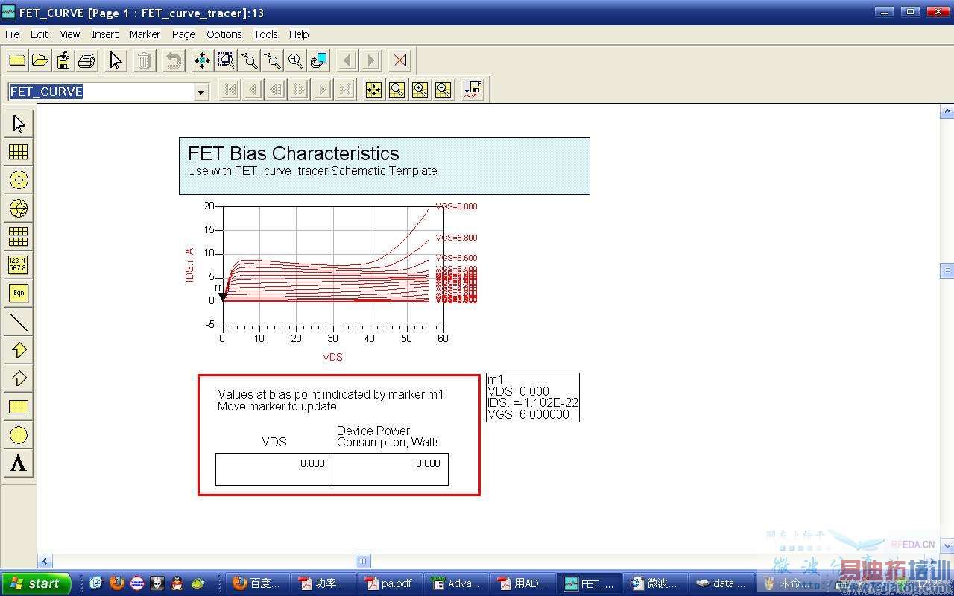Click the yellow plot zoom-out minus icon

coord(443,90)
